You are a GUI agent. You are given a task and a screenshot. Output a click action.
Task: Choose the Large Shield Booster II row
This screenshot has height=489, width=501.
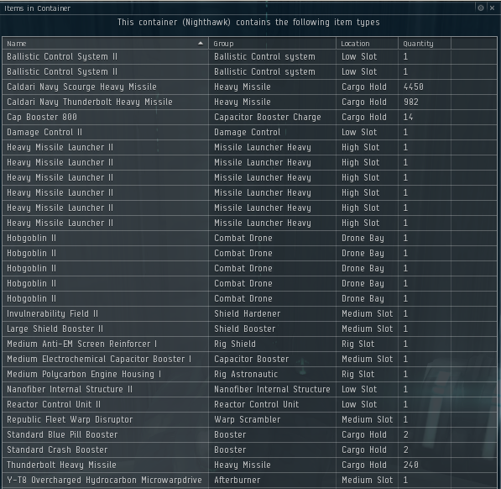(249, 329)
